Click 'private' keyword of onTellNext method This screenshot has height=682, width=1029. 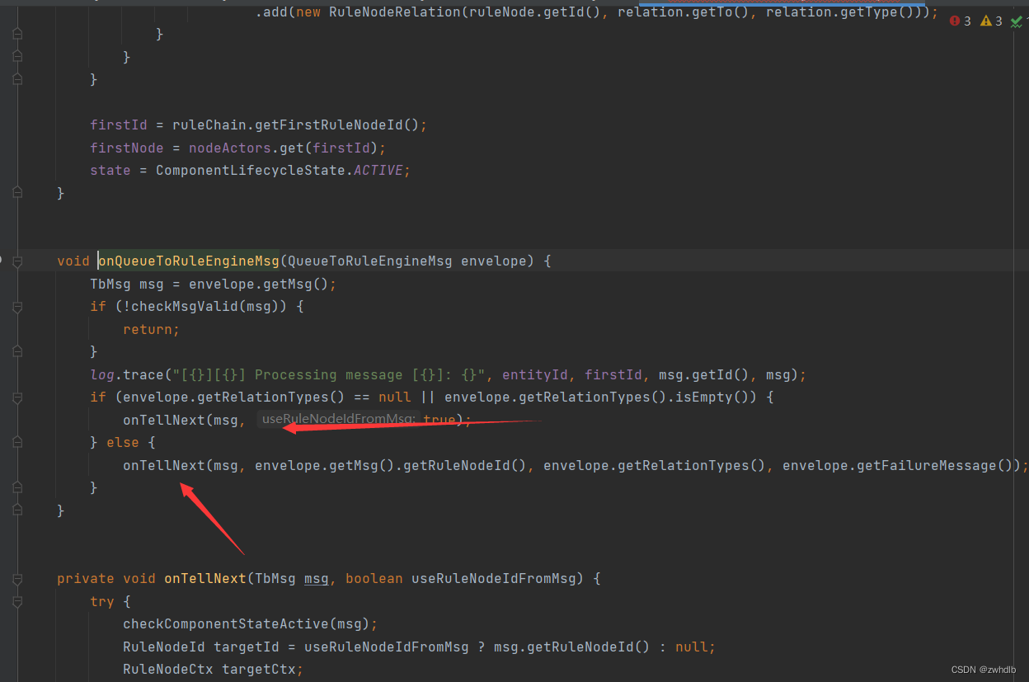click(x=86, y=579)
